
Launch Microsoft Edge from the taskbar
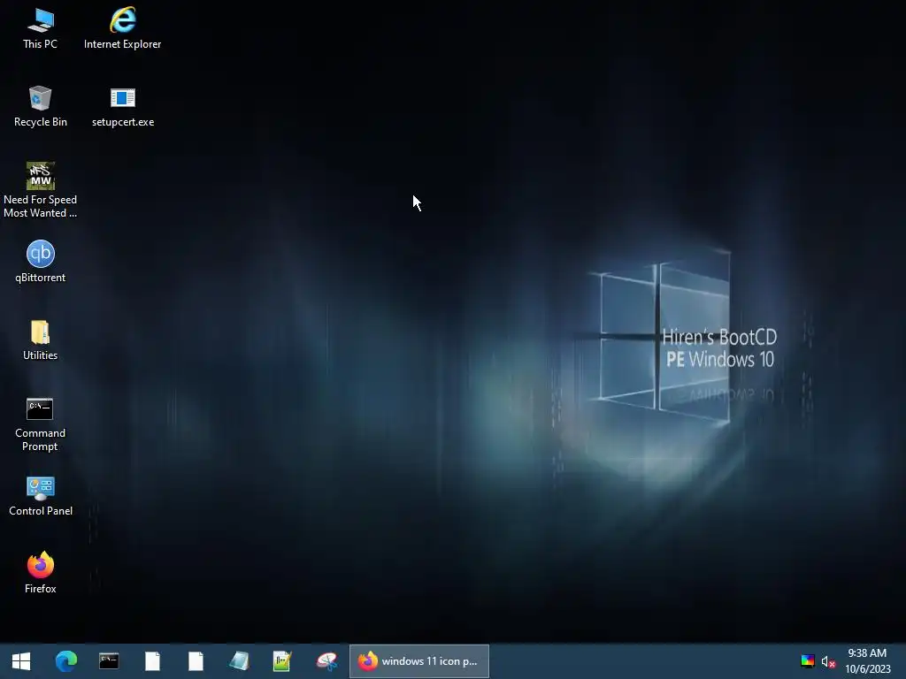(x=65, y=661)
